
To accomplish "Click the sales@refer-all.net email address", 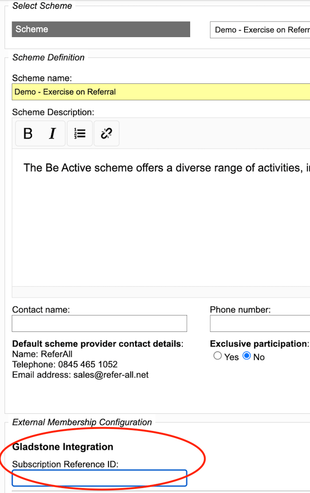I will (111, 375).
